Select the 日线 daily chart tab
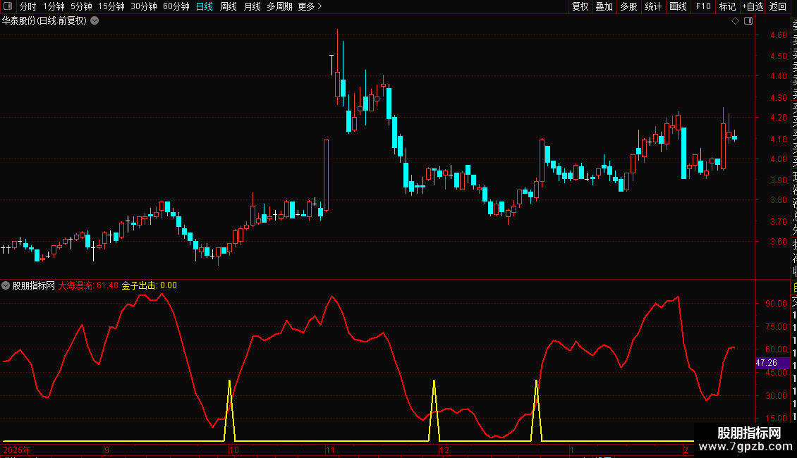 [x=205, y=6]
